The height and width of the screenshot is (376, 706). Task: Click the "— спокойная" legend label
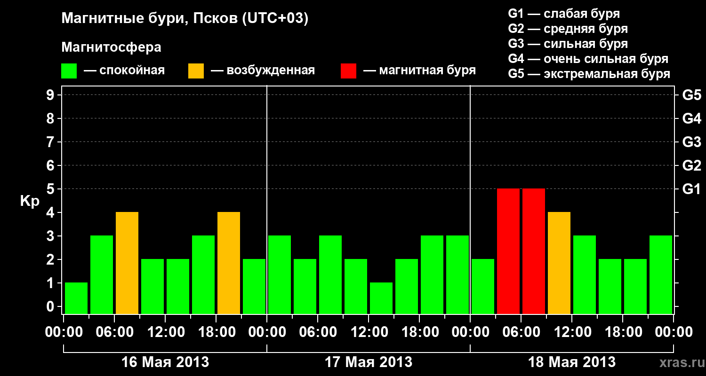[124, 71]
